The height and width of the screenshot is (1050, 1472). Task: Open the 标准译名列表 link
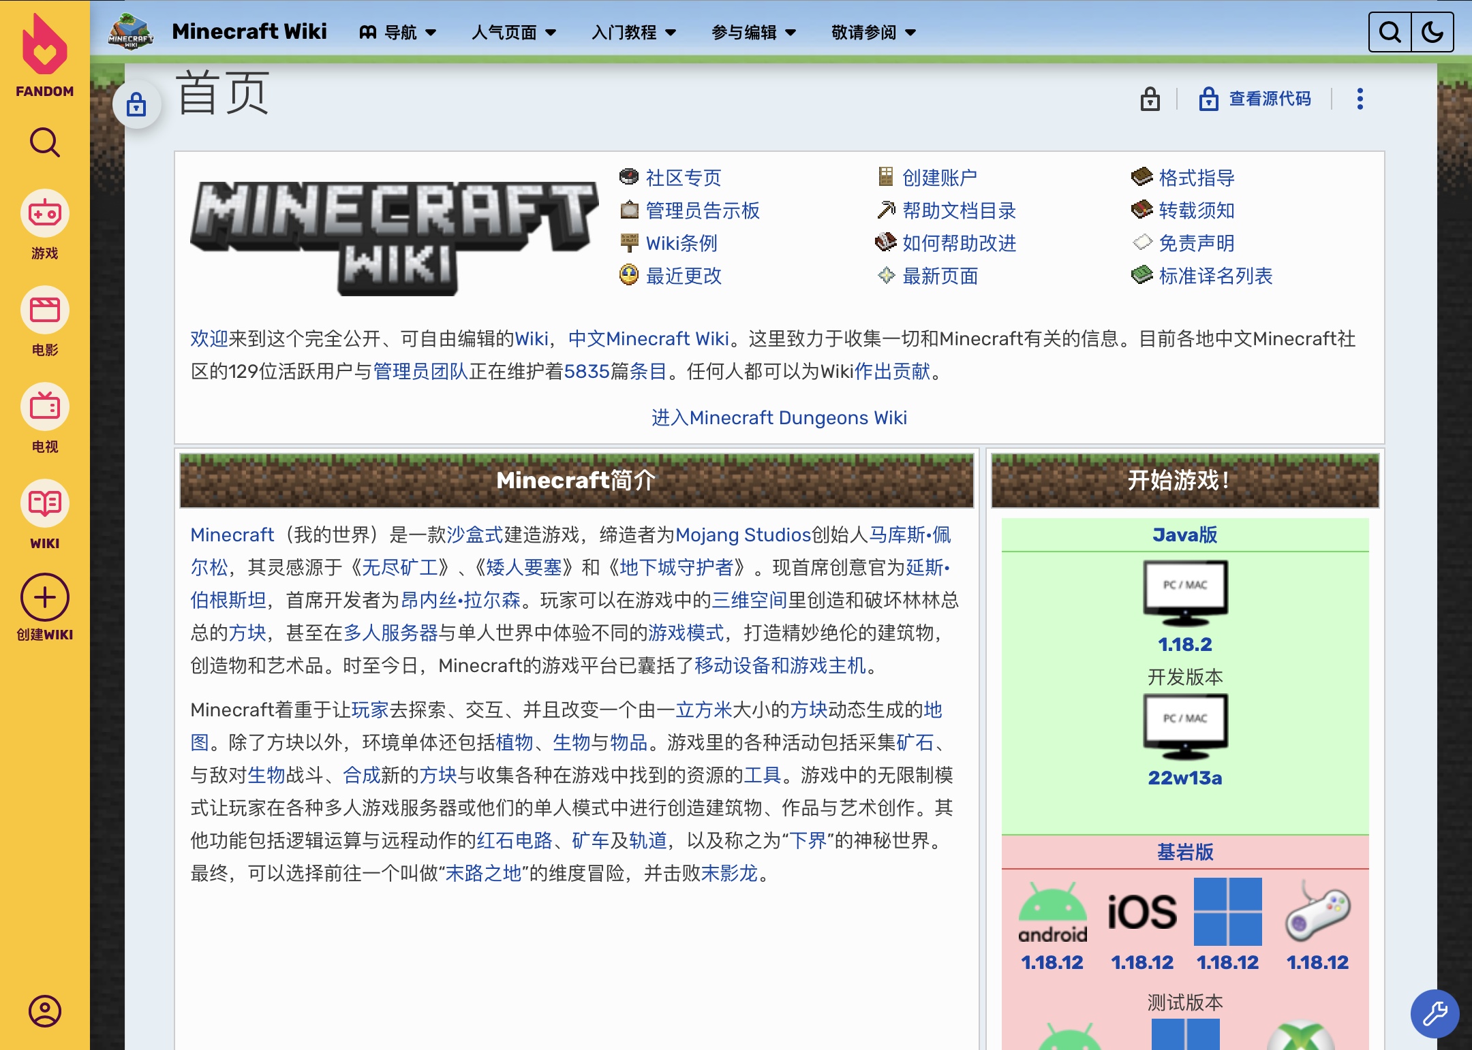tap(1216, 276)
